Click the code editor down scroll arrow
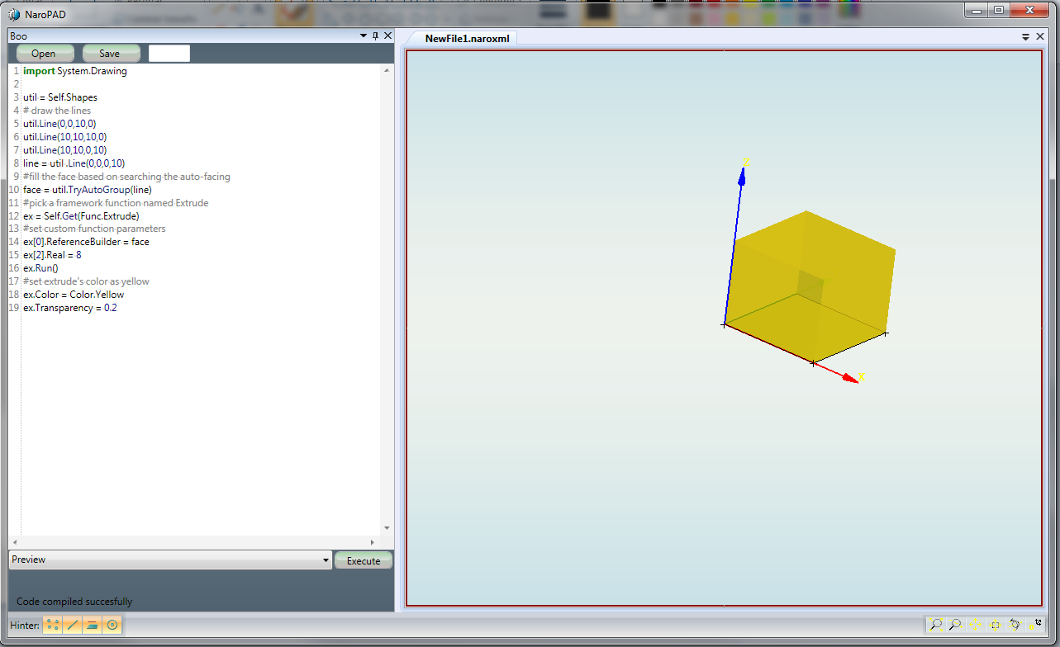The height and width of the screenshot is (647, 1060). point(387,528)
